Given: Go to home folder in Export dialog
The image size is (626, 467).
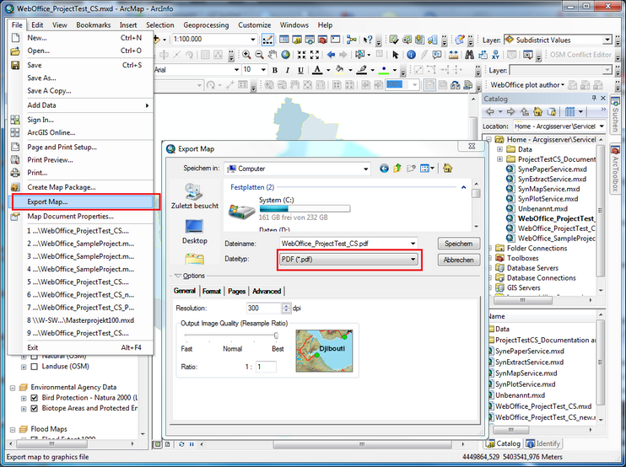Looking at the screenshot, I should [447, 169].
